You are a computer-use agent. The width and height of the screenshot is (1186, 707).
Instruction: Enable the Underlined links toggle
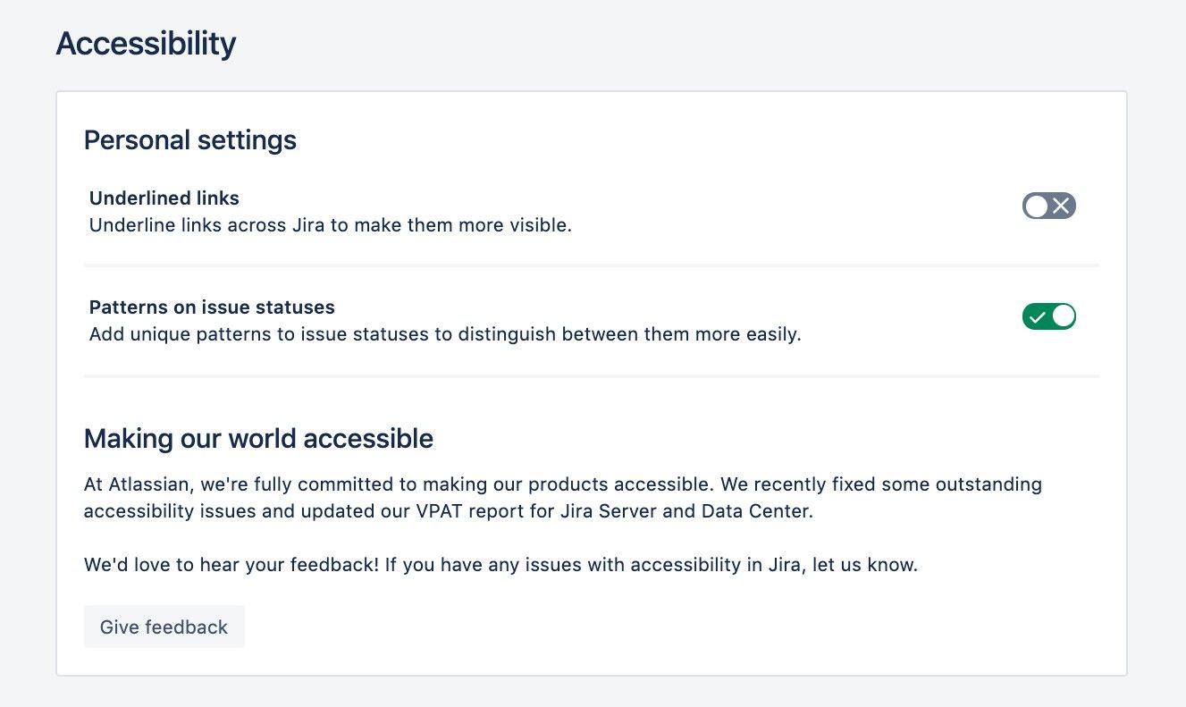point(1048,206)
